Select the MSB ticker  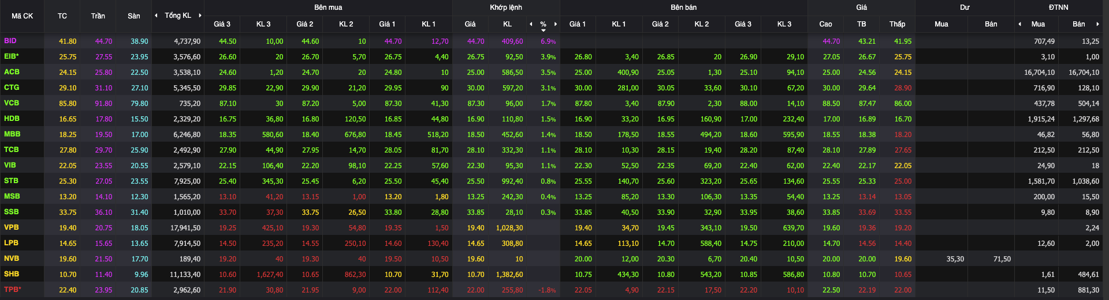coord(12,196)
